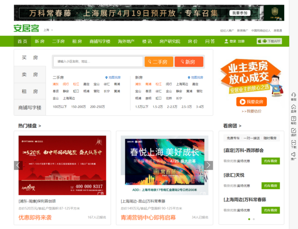298x229 pixels.
Task: Select the 商铺写字楼 side tab in search panel
Action: [30, 108]
